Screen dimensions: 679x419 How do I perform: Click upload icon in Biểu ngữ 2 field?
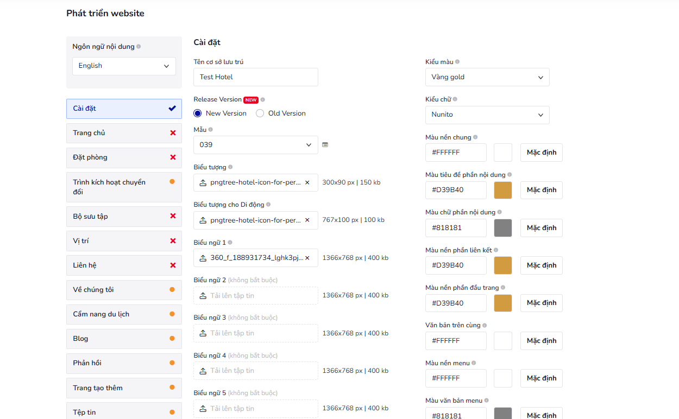pos(203,296)
